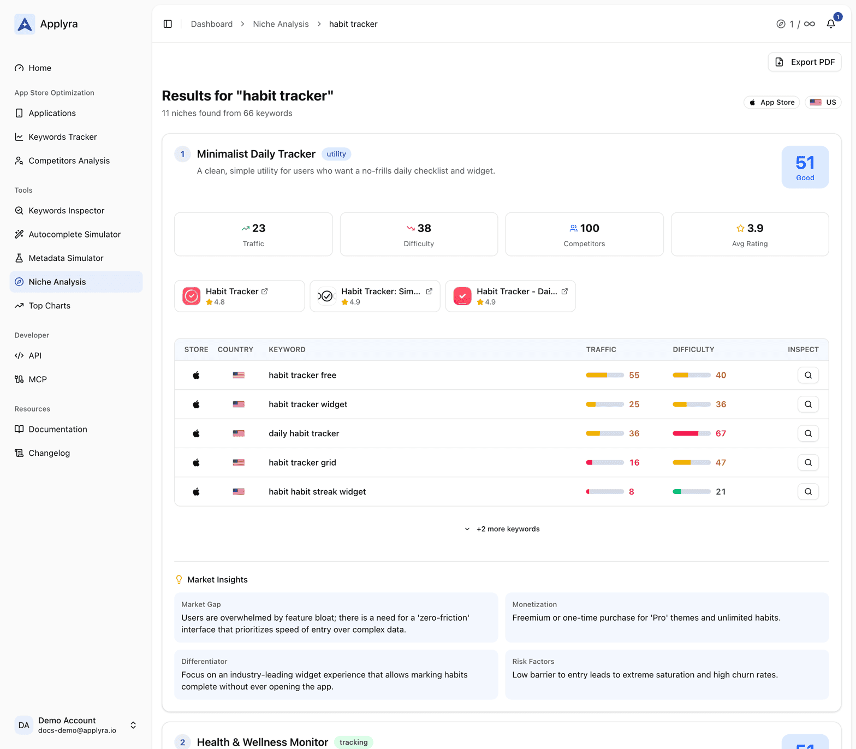Open Changelog resource

click(76, 453)
